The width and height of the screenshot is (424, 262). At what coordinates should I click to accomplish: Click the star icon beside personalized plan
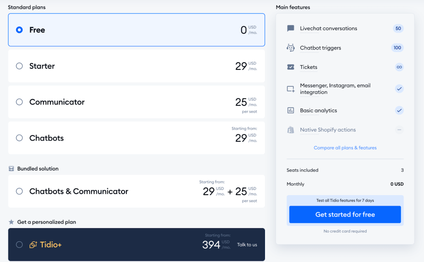point(11,222)
